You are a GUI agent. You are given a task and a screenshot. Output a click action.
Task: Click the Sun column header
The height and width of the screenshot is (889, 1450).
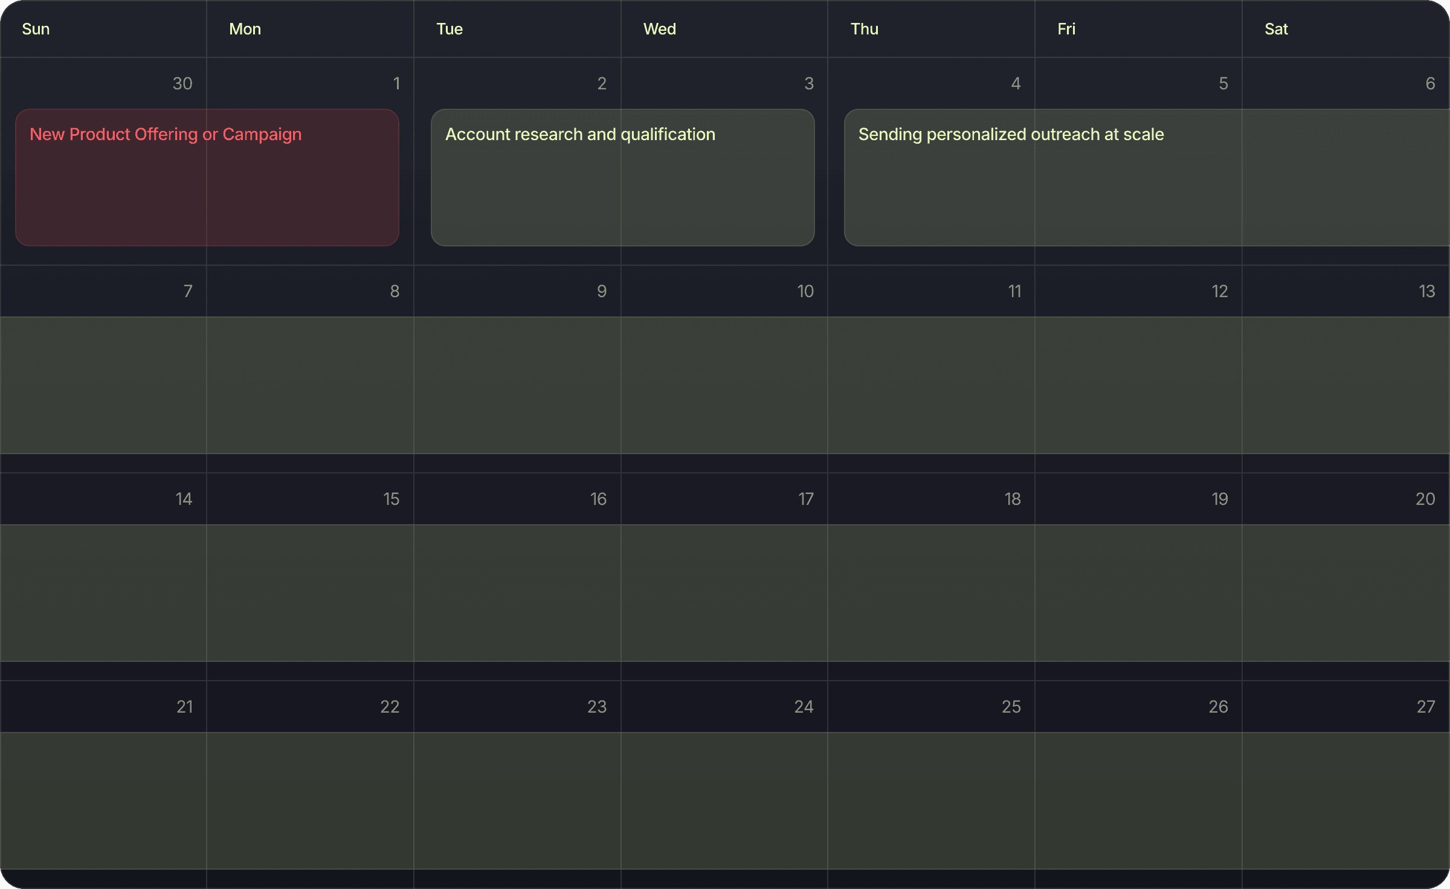click(x=36, y=29)
